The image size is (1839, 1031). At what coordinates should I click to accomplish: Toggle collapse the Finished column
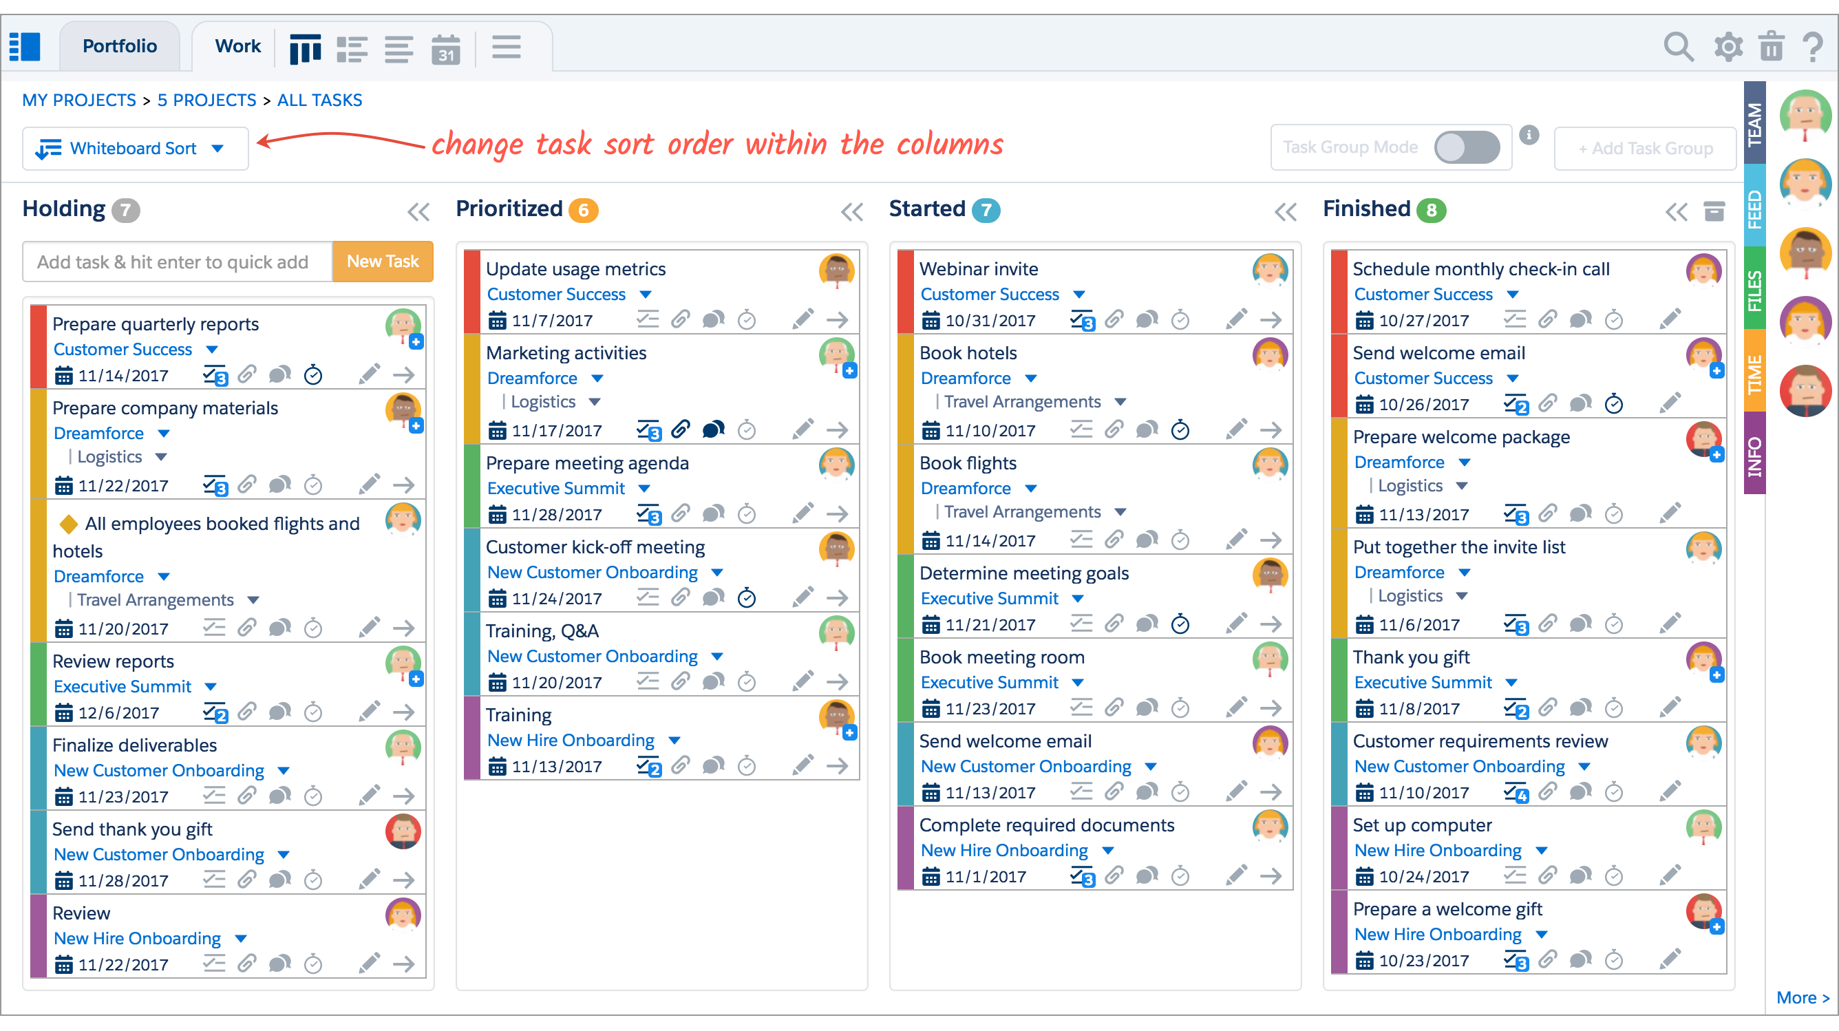click(1675, 211)
